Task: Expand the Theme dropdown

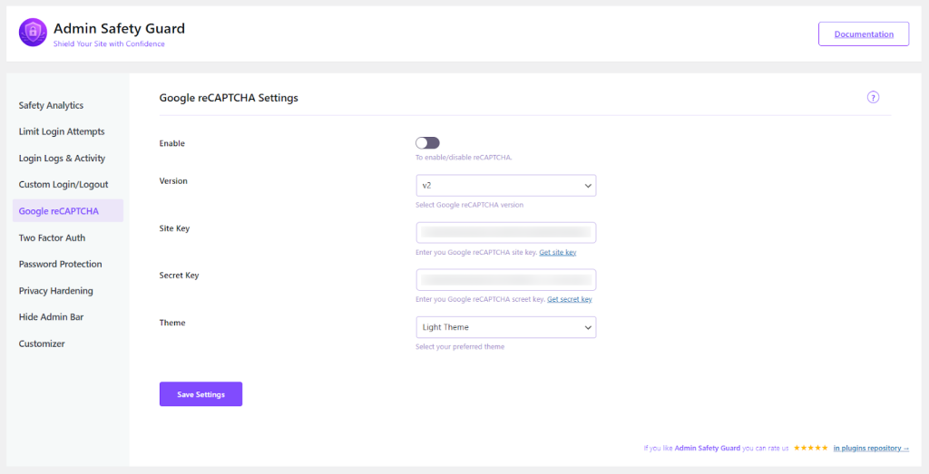Action: pos(505,327)
